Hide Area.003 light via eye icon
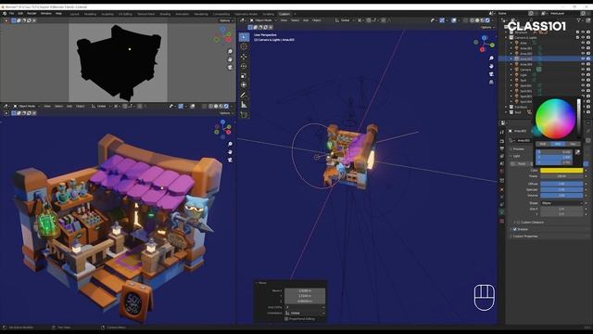 (x=583, y=59)
